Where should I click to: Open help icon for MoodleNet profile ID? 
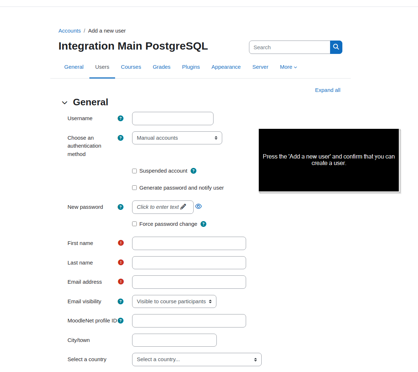tap(121, 321)
